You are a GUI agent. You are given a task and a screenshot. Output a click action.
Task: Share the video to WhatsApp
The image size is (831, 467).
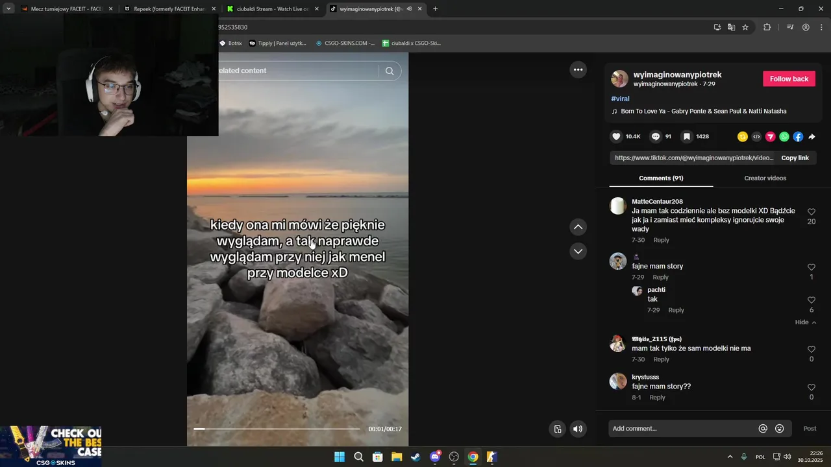click(784, 137)
